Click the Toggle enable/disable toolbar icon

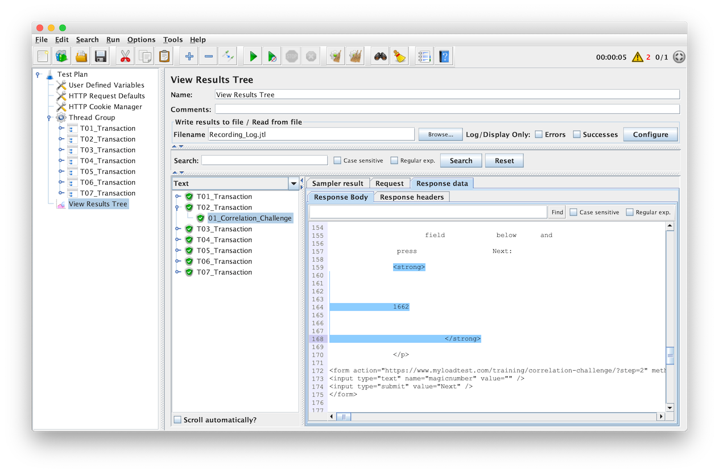point(228,56)
